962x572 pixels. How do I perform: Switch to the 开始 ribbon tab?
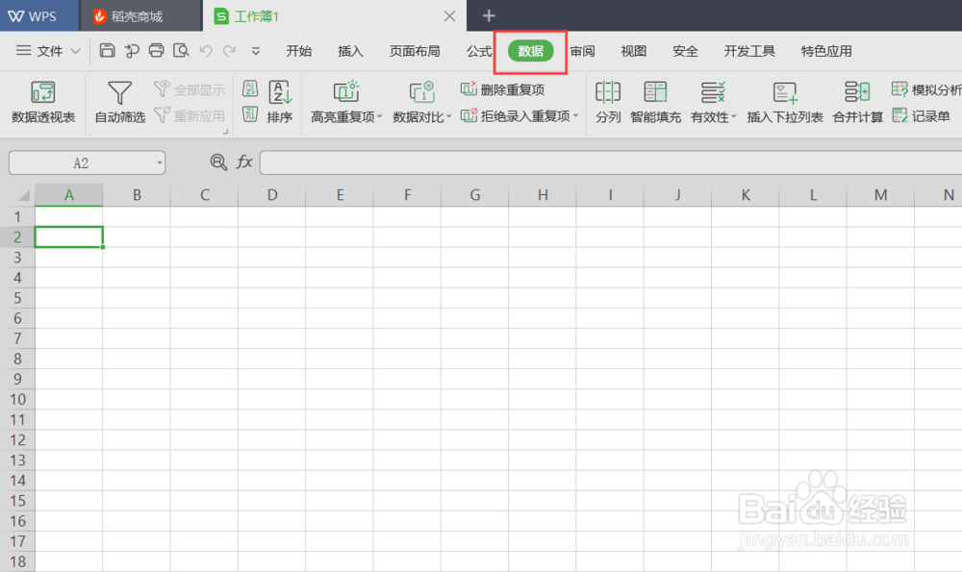tap(299, 51)
